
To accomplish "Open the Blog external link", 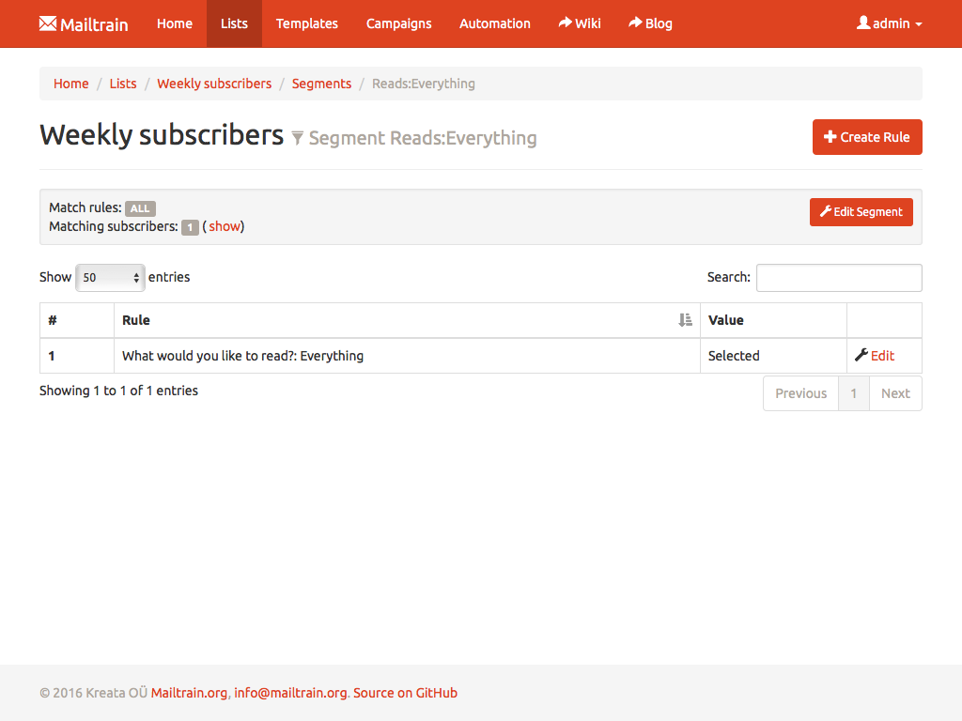I will pyautogui.click(x=650, y=23).
